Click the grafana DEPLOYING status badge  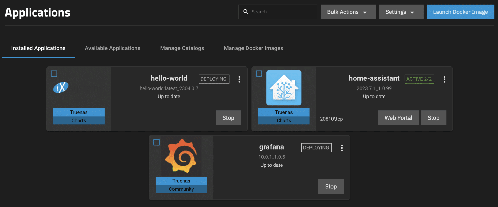click(316, 147)
